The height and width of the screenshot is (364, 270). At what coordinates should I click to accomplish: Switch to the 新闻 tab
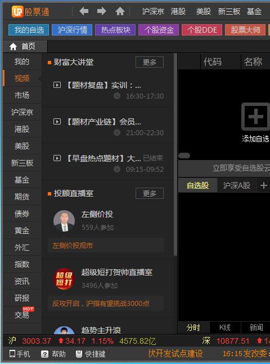click(256, 327)
